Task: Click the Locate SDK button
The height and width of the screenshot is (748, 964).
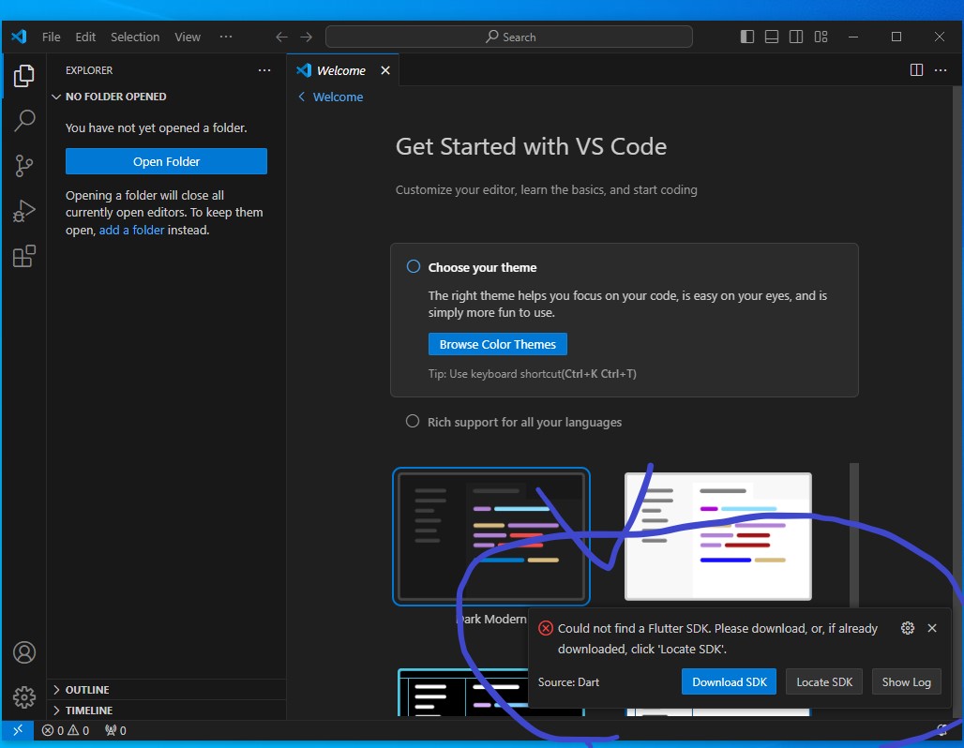Action: pos(824,681)
